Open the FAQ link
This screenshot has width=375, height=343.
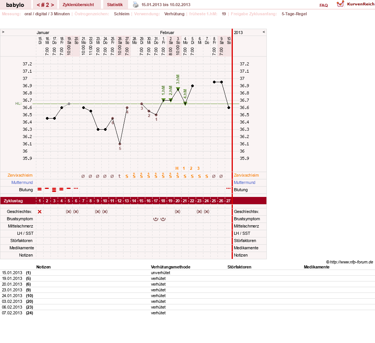tap(323, 5)
